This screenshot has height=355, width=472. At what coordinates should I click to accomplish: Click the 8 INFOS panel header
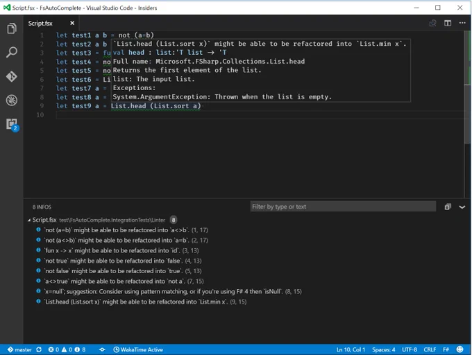pos(42,207)
